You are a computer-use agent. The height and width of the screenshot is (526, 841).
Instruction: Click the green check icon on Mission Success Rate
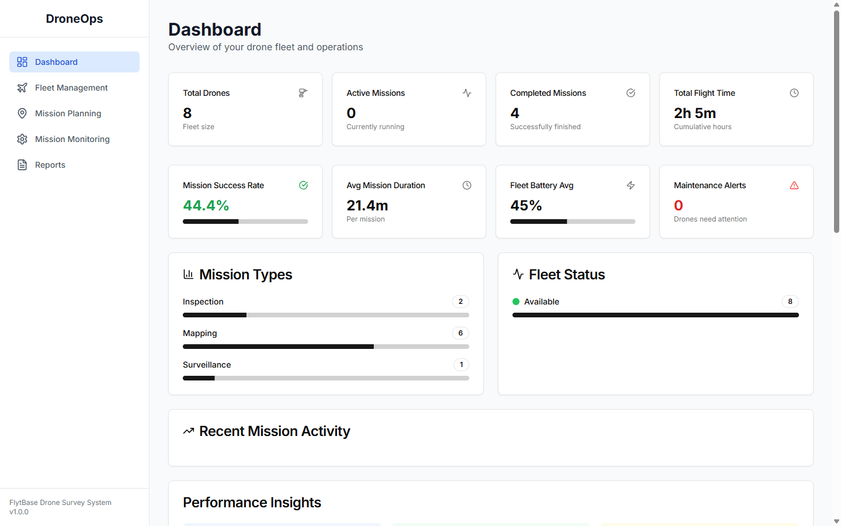tap(303, 185)
